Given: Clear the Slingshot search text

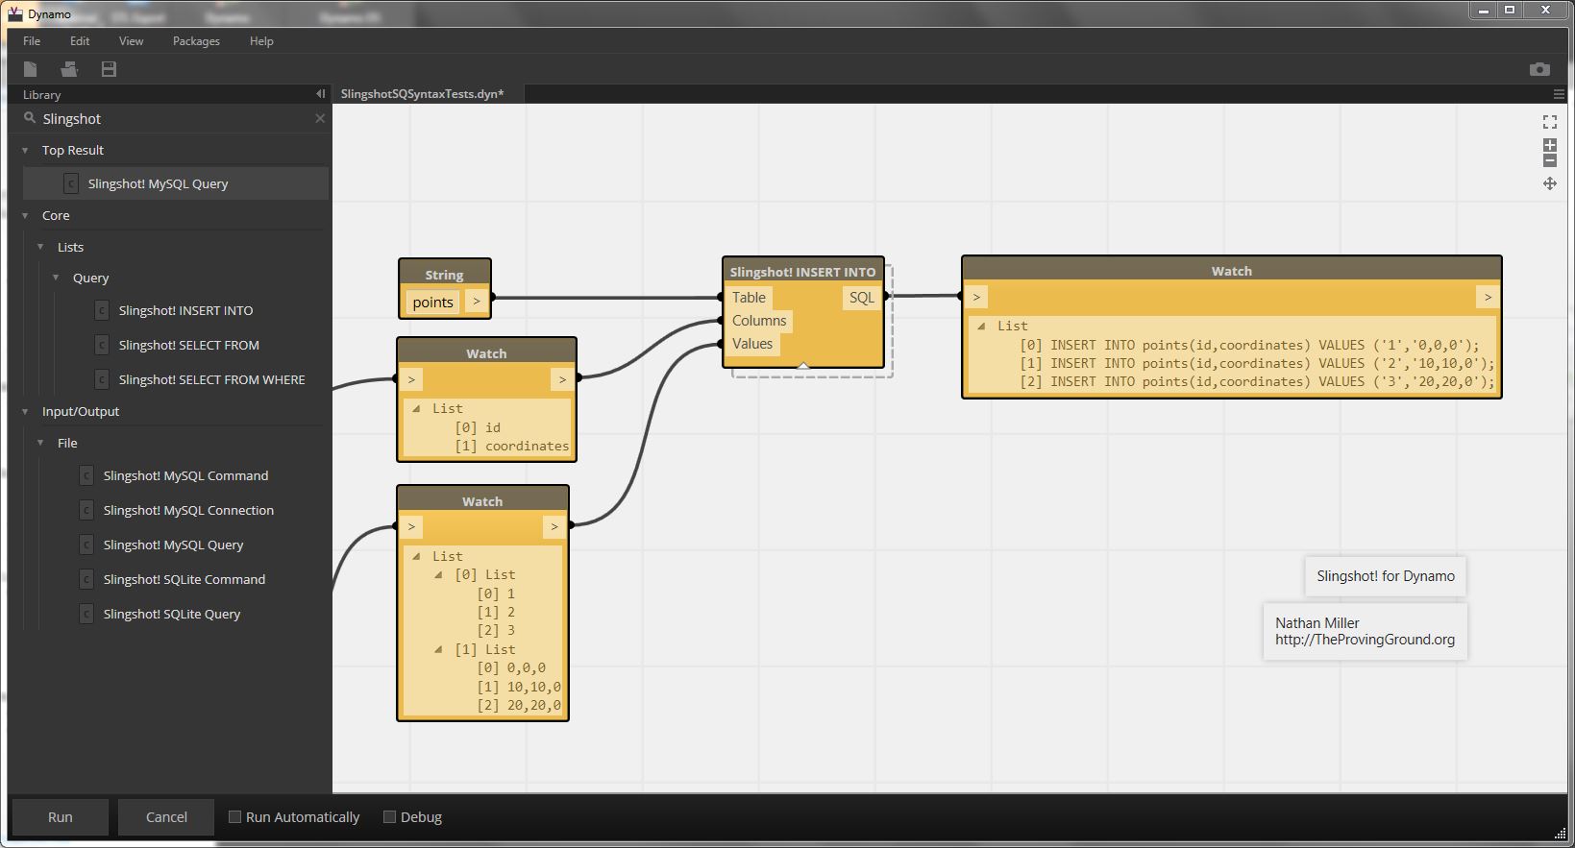Looking at the screenshot, I should click(320, 118).
